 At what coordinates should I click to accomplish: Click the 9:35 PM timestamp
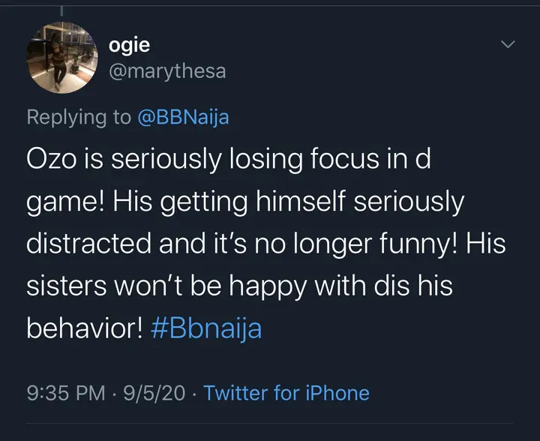[x=64, y=392]
